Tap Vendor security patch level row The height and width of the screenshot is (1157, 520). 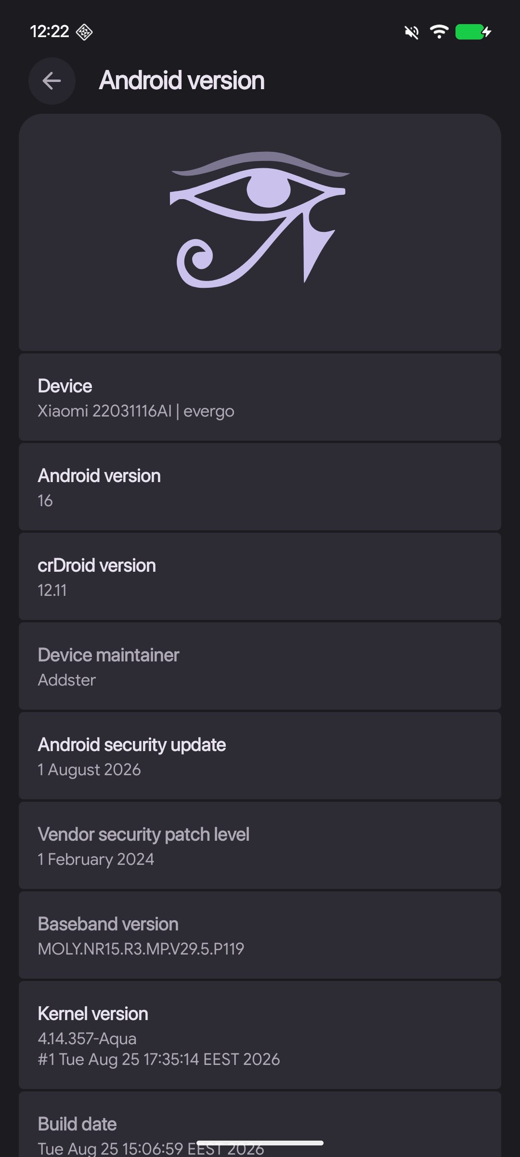(x=260, y=846)
